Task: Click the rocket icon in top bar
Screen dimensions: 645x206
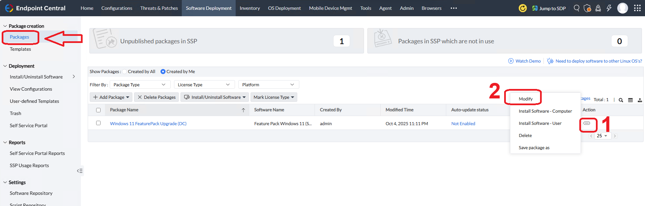Action: [598, 8]
